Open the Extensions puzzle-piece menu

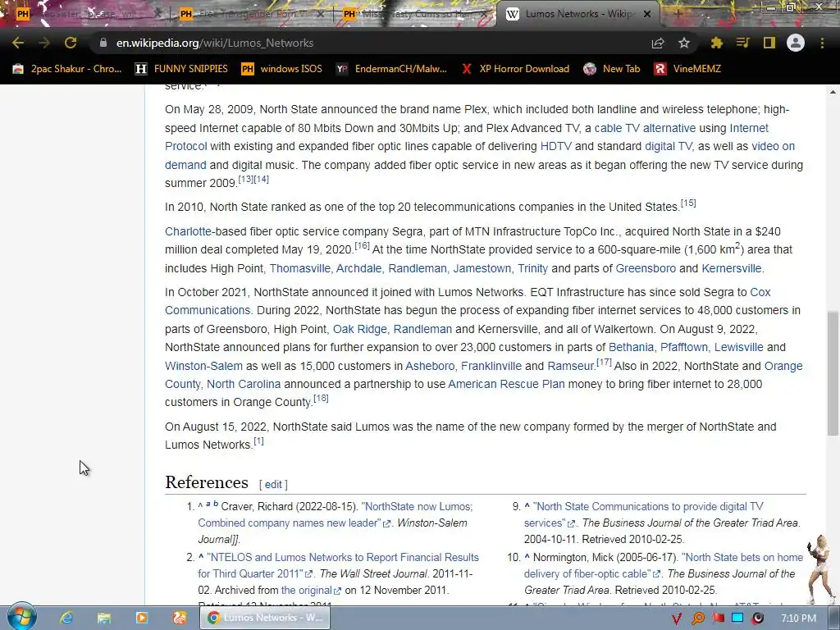[716, 43]
